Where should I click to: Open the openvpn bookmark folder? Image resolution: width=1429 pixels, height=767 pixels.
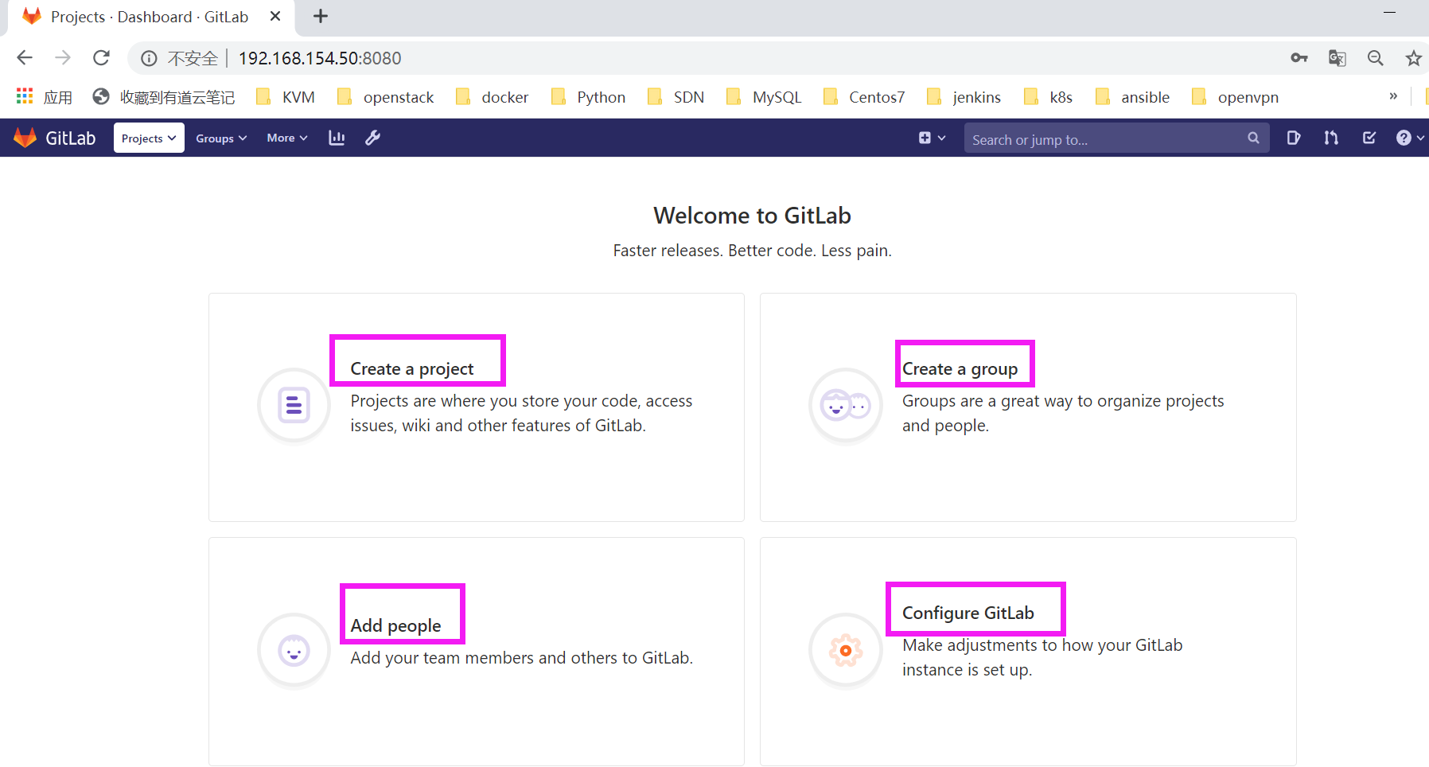1234,97
